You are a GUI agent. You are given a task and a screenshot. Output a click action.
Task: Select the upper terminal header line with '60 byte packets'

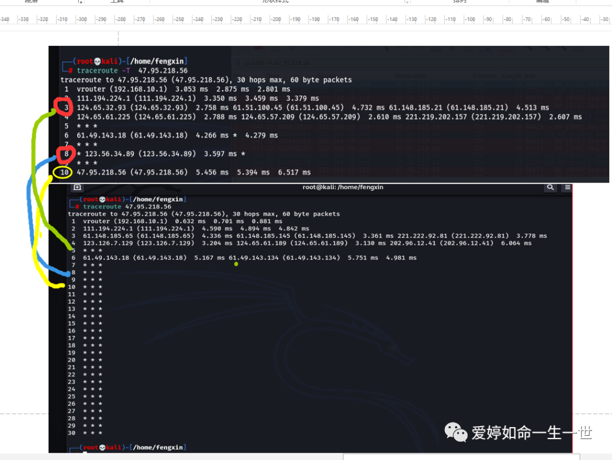(206, 80)
